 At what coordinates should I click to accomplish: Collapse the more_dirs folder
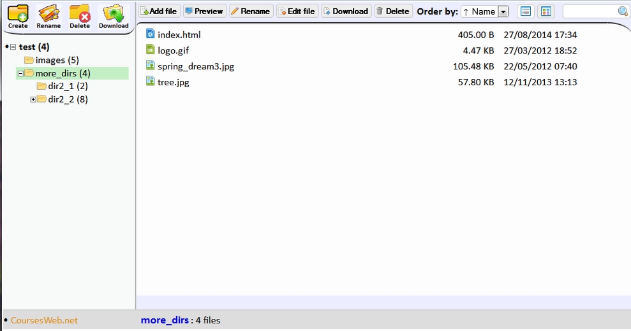[x=20, y=73]
